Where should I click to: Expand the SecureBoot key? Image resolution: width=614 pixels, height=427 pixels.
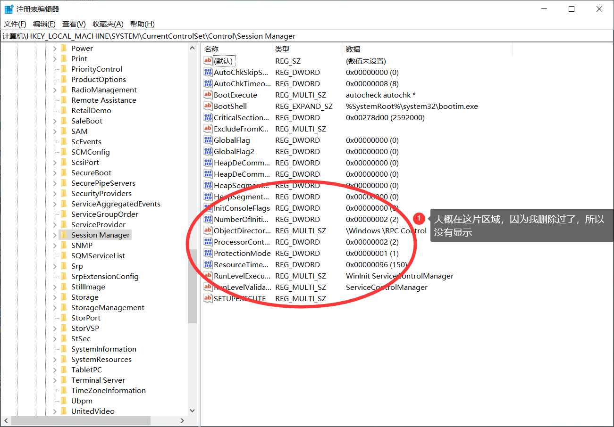[x=55, y=172]
